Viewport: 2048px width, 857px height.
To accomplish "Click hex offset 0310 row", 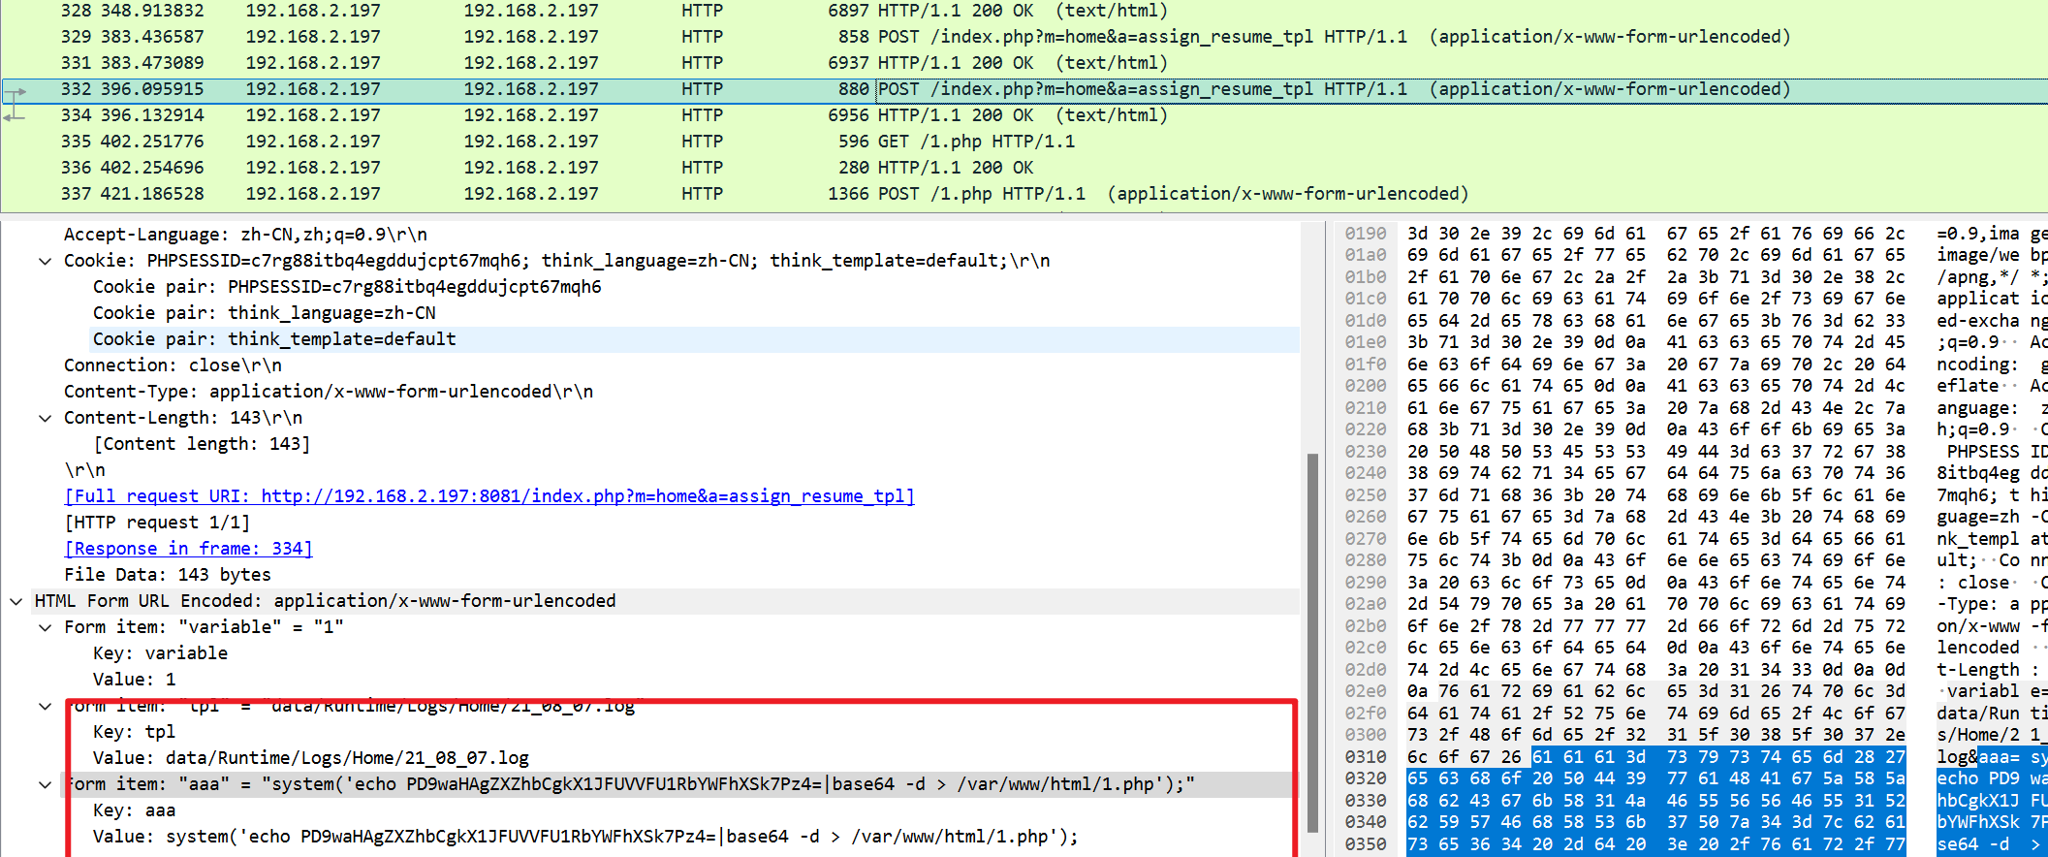I will [1365, 757].
